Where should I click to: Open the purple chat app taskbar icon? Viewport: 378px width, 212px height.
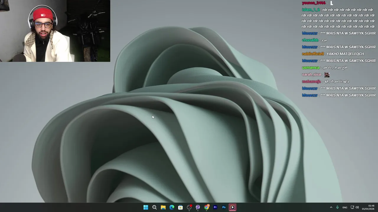(198, 207)
